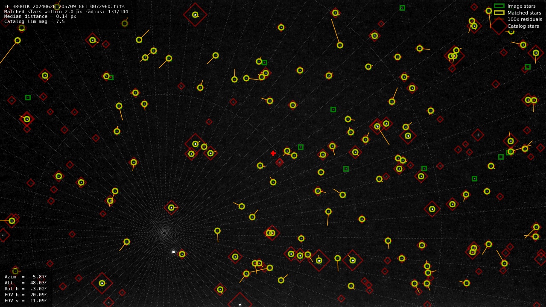Screen dimensions: 546x307
Task: Click the green square legend marker for Image stars
Action: [499, 6]
